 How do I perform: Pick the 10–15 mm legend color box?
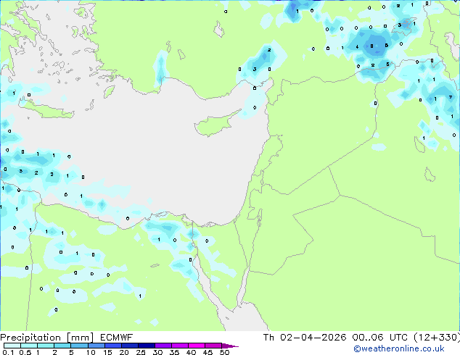point(96,346)
